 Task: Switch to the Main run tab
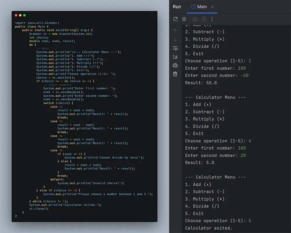[202, 6]
